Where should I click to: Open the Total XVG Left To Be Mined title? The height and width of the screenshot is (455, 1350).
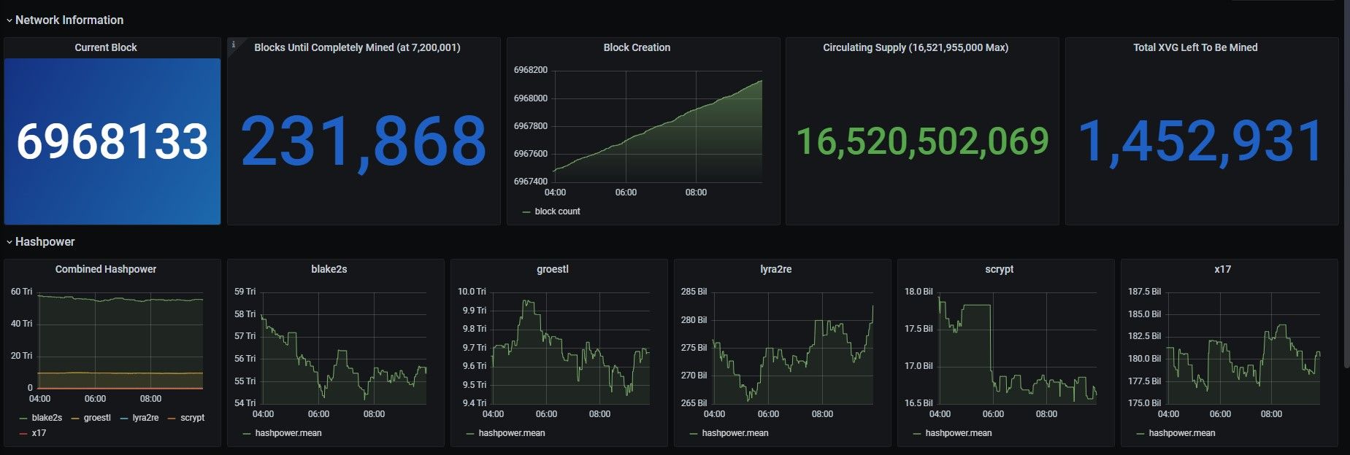[x=1195, y=47]
